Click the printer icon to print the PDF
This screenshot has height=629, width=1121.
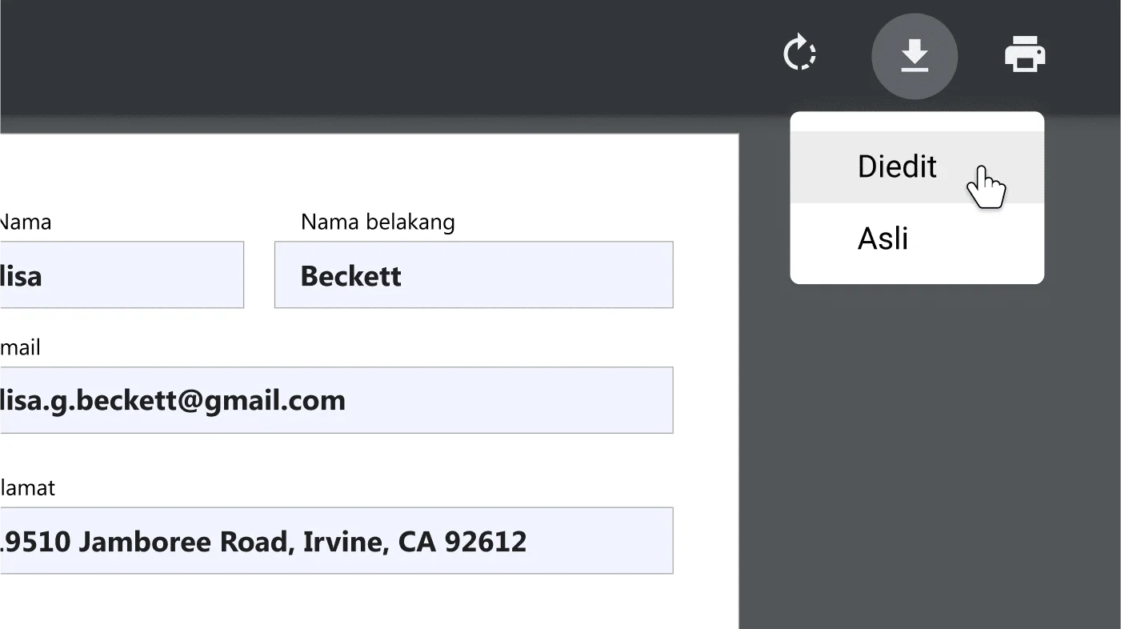pyautogui.click(x=1025, y=54)
